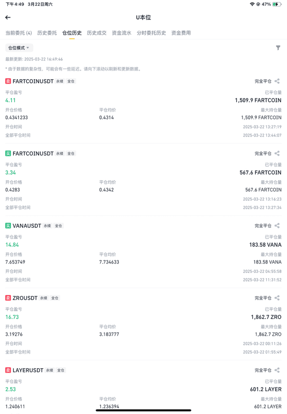The image size is (287, 414).
Task: Open the 资金流水 tab
Action: 122,33
